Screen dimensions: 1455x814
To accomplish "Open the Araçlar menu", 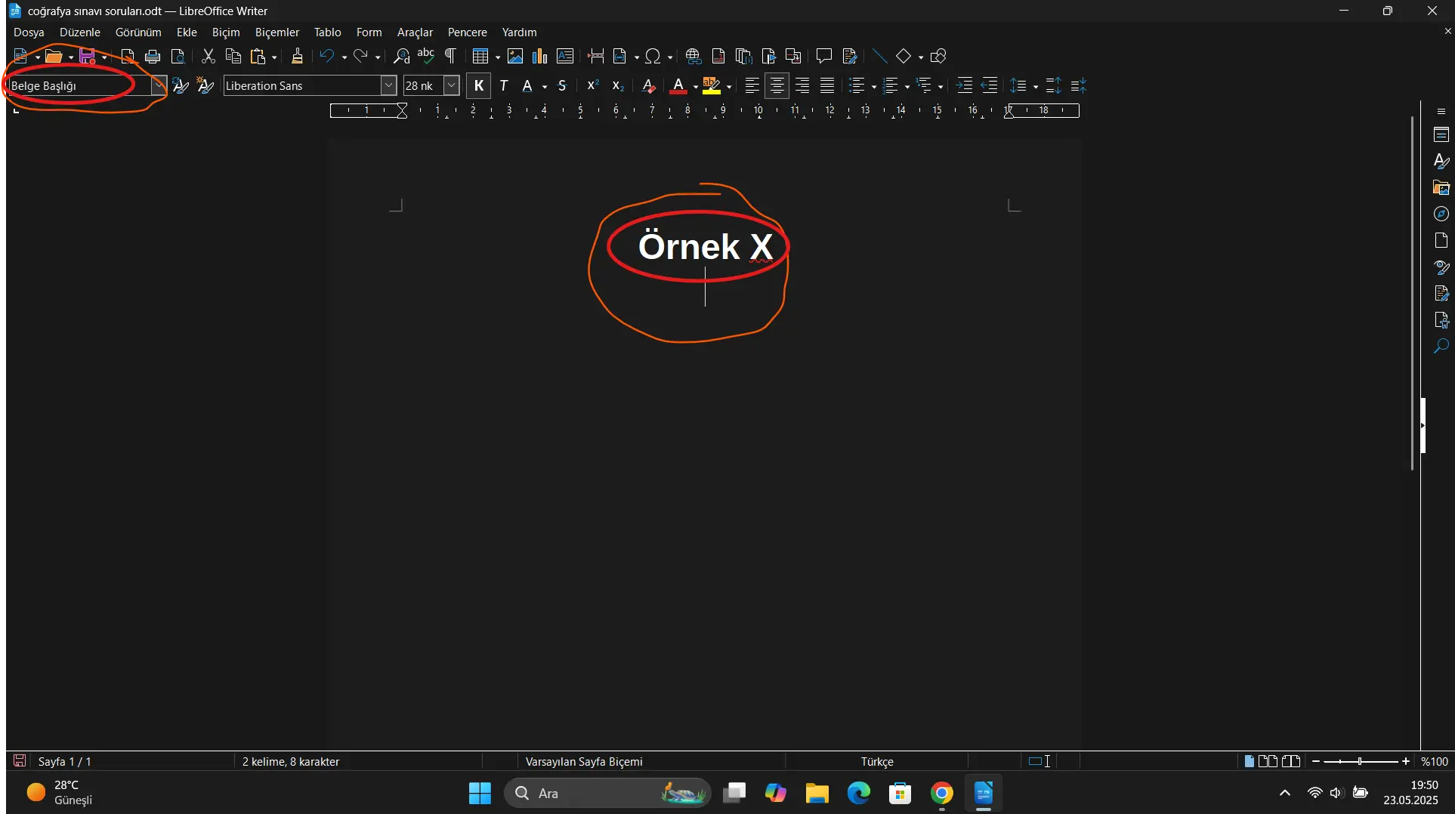I will coord(415,32).
